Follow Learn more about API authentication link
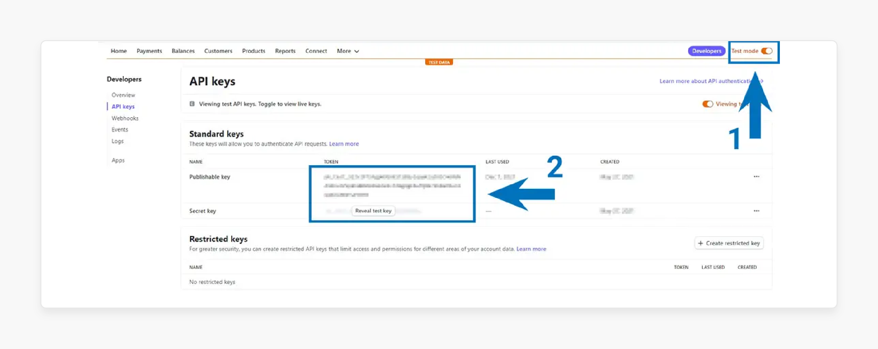Image resolution: width=878 pixels, height=349 pixels. [711, 81]
